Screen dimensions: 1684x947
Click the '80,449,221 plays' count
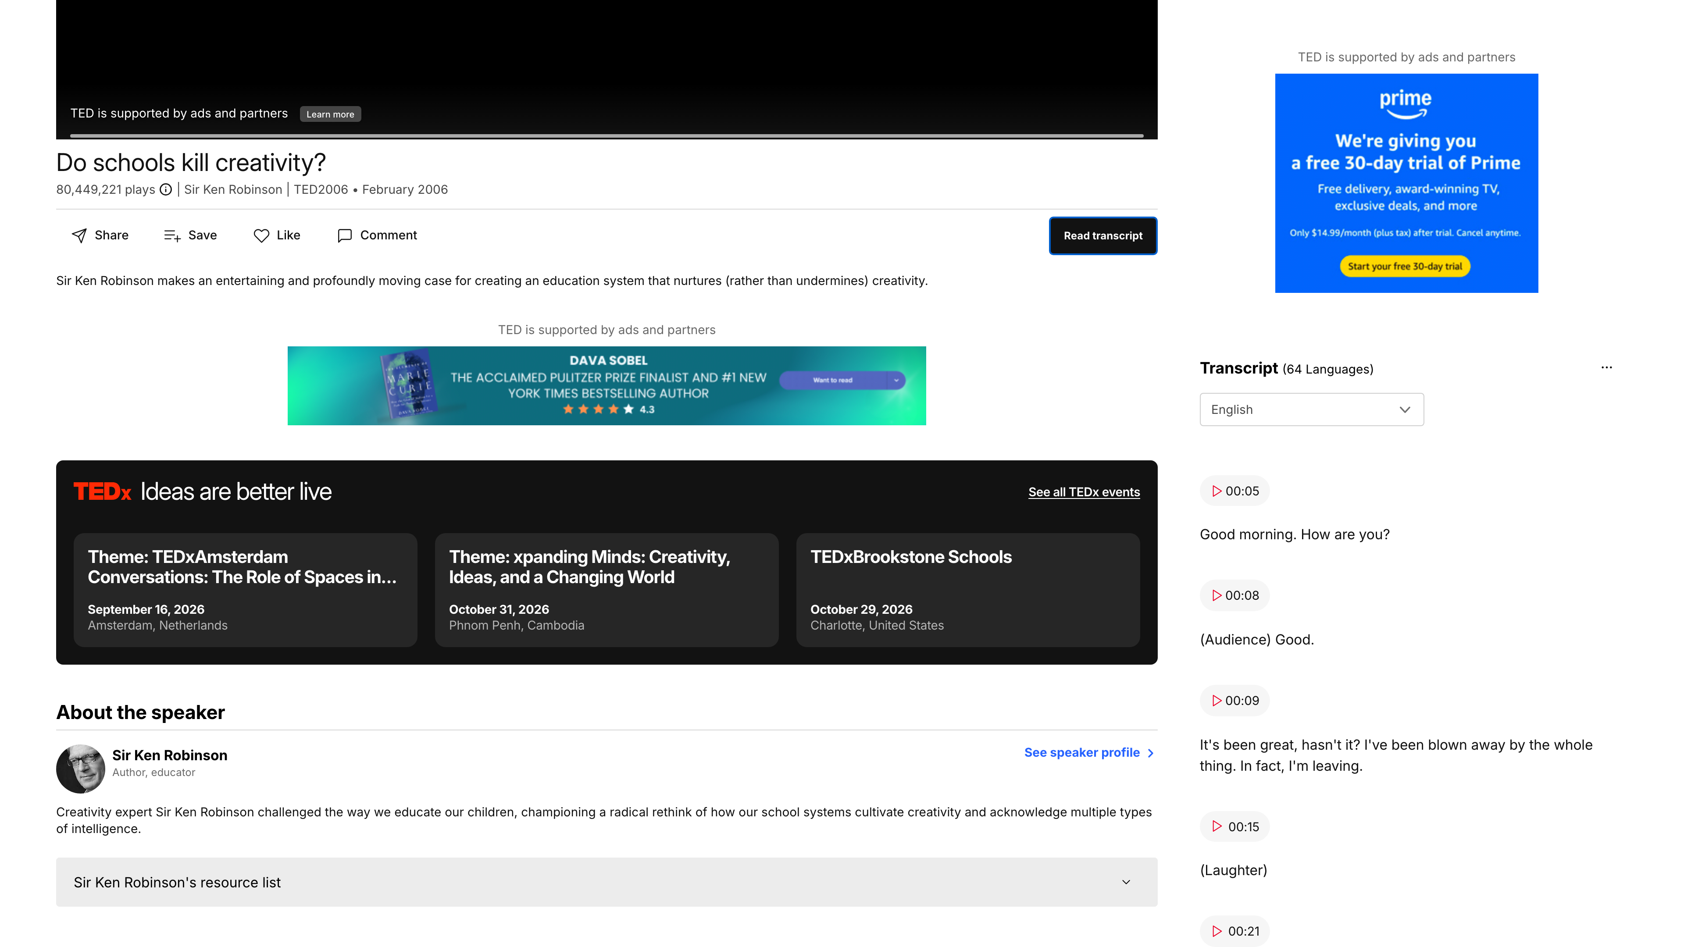tap(105, 189)
